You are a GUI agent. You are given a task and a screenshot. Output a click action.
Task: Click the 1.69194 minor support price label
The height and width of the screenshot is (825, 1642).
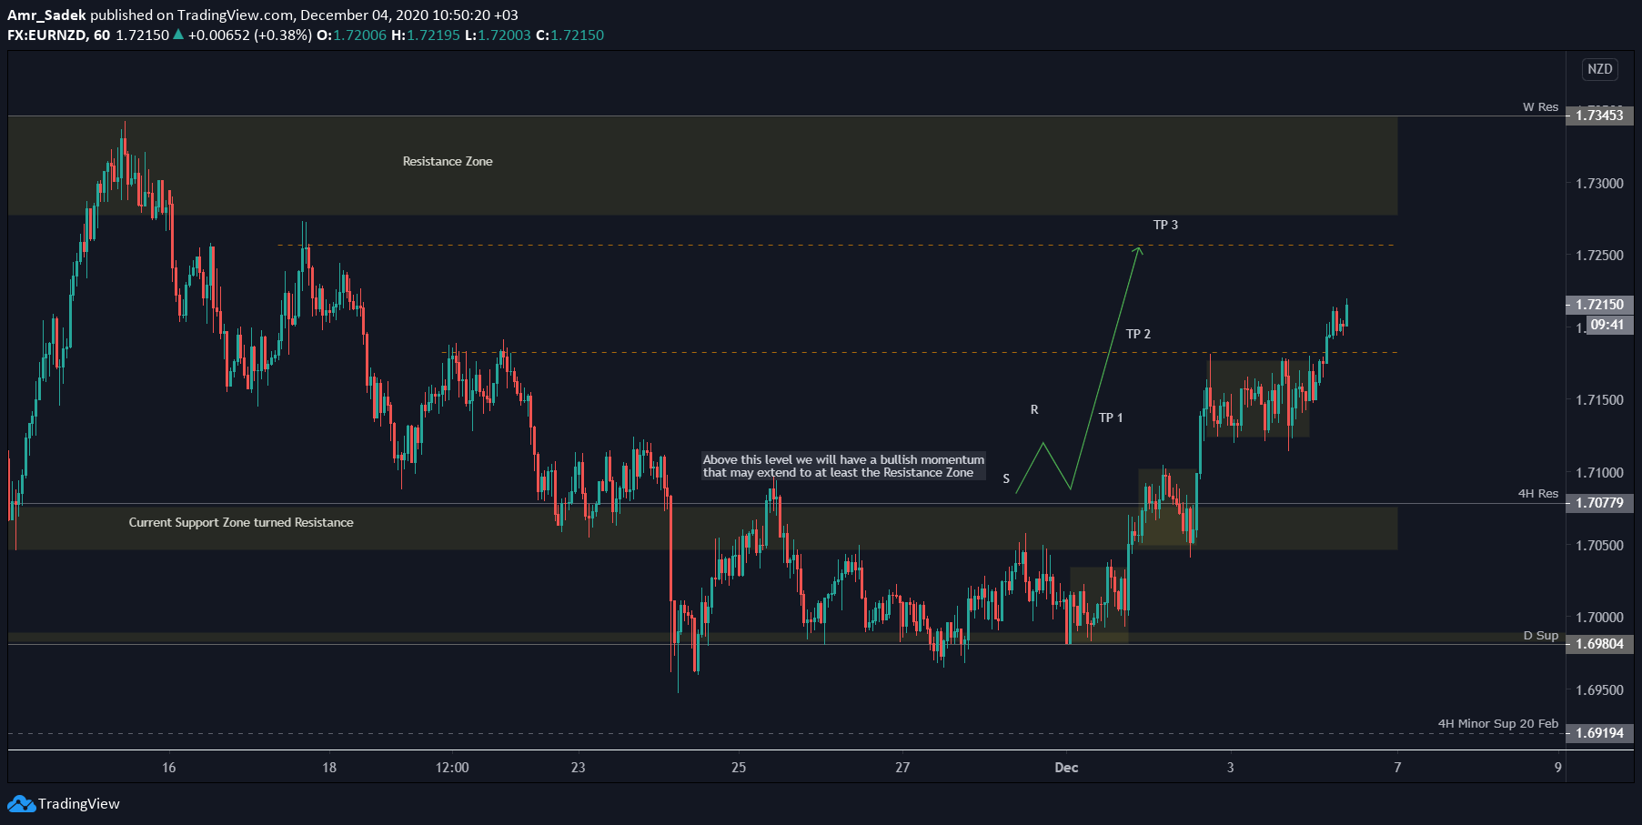(1599, 733)
